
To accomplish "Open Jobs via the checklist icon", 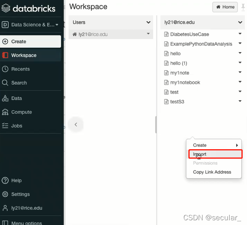I will click(5, 126).
